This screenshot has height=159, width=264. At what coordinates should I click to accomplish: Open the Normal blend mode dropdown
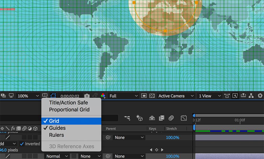click(57, 156)
